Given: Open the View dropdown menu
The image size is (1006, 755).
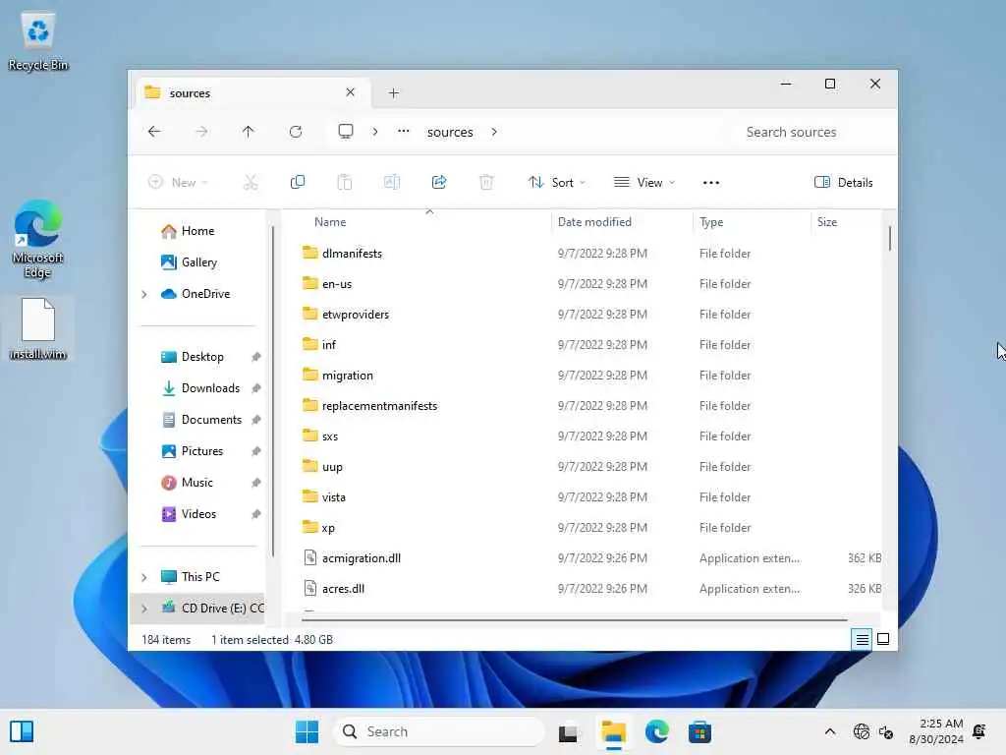Looking at the screenshot, I should pyautogui.click(x=644, y=182).
